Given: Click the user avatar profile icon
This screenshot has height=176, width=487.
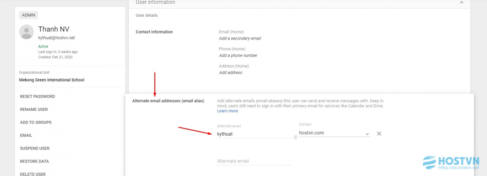Looking at the screenshot, I should pyautogui.click(x=26, y=32).
